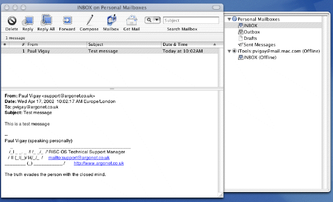This screenshot has height=202, width=333.
Task: Open the search scope magnifier dropdown
Action: 153,20
